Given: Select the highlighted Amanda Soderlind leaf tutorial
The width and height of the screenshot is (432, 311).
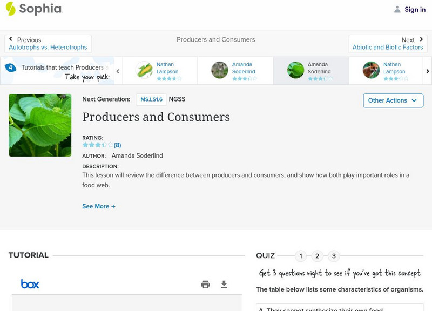Looking at the screenshot, I should point(295,70).
